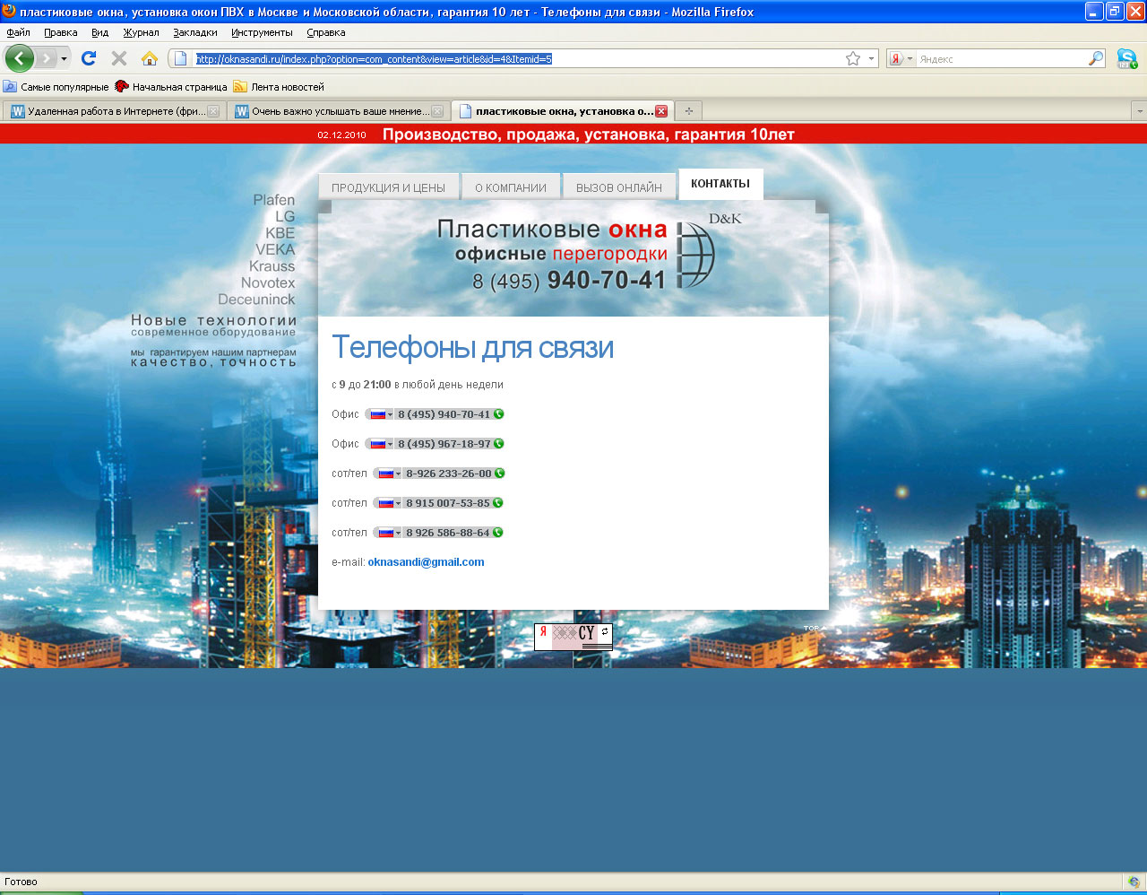This screenshot has height=895, width=1147.
Task: Open the Правка menu
Action: [61, 32]
